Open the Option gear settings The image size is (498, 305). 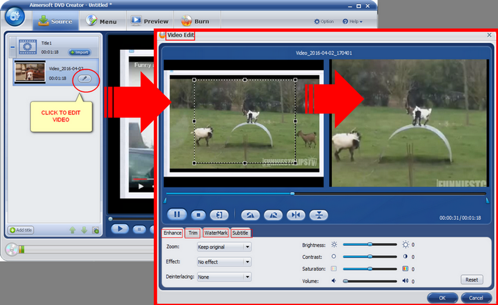tap(324, 21)
